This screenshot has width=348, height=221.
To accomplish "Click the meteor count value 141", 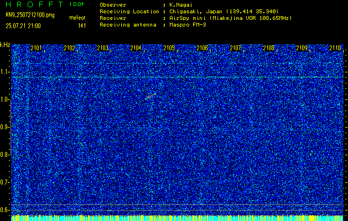I will click(82, 26).
